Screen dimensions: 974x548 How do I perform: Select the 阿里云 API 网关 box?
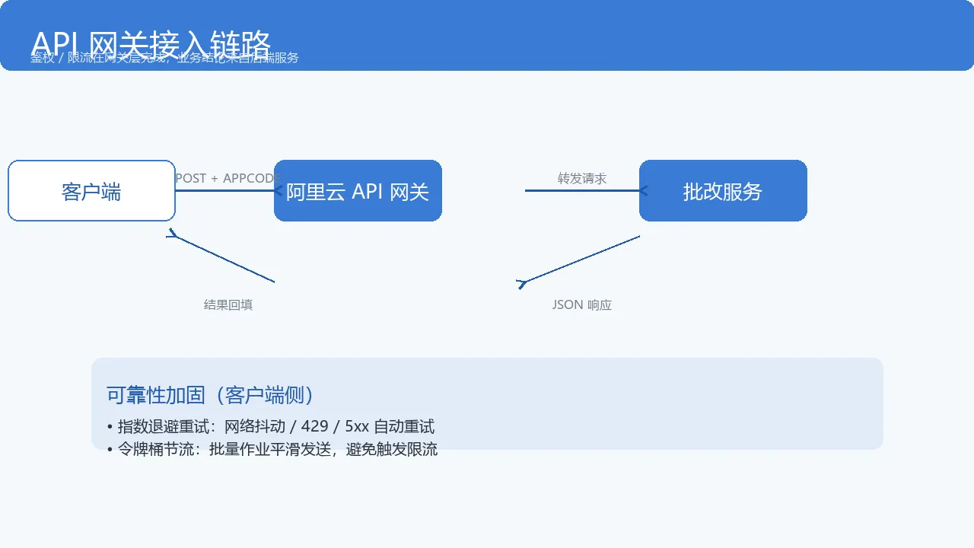358,190
